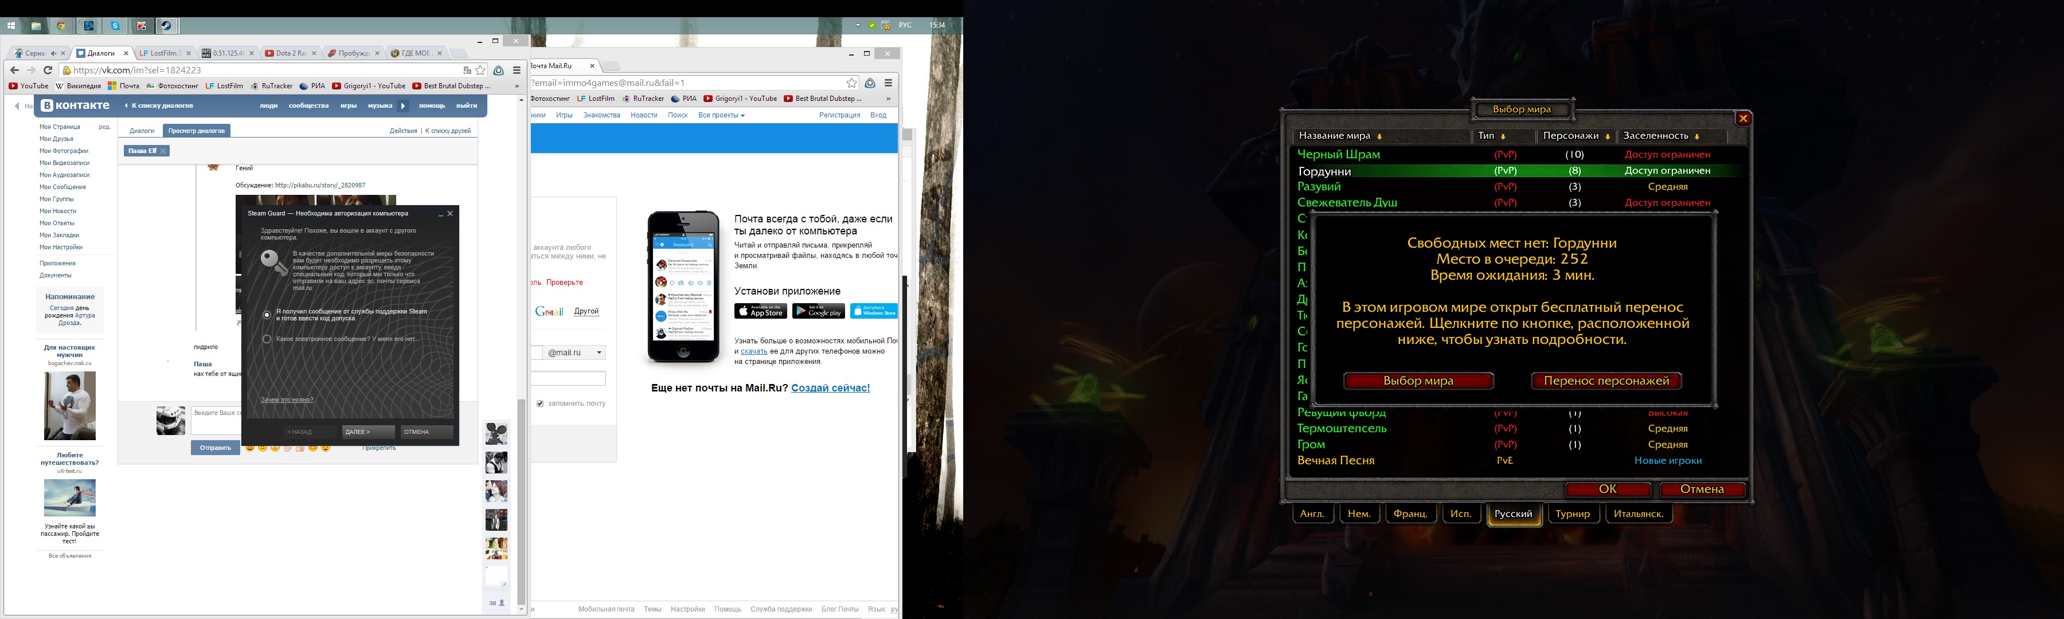The height and width of the screenshot is (619, 2064).
Task: Click the Google Play download badge
Action: 818,311
